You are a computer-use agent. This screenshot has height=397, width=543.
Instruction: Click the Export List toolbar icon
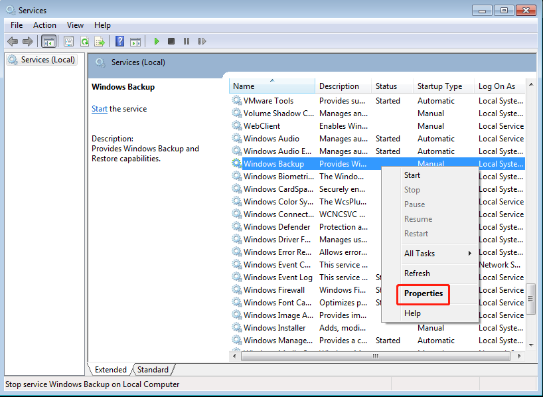(100, 42)
